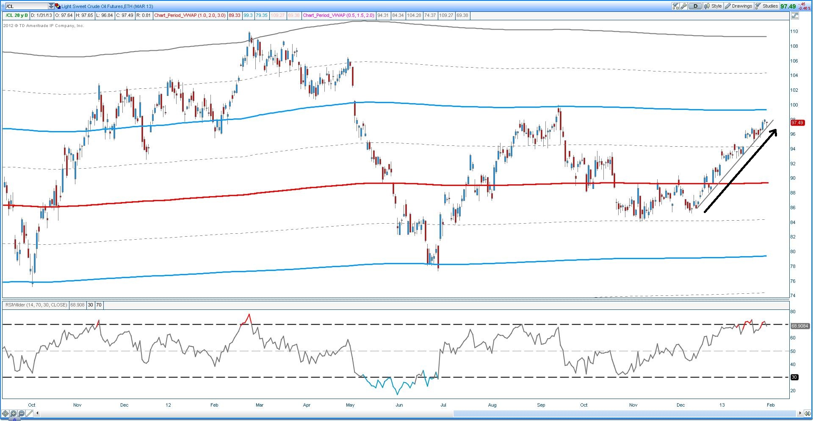Click the red Chart_Period_VWAP (1.0, 2.0, 3.0) label

(190, 16)
